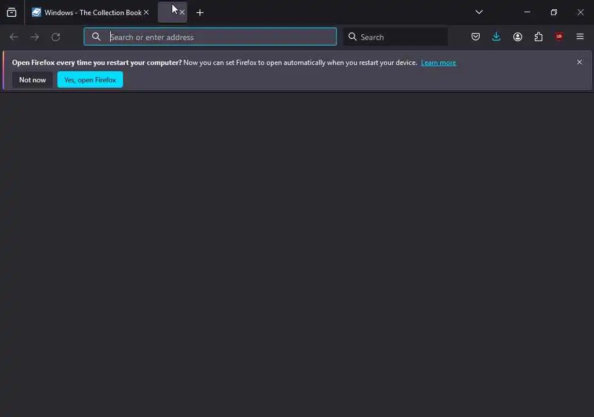The height and width of the screenshot is (417, 594).
Task: Open the Extensions puzzle icon
Action: 538,37
